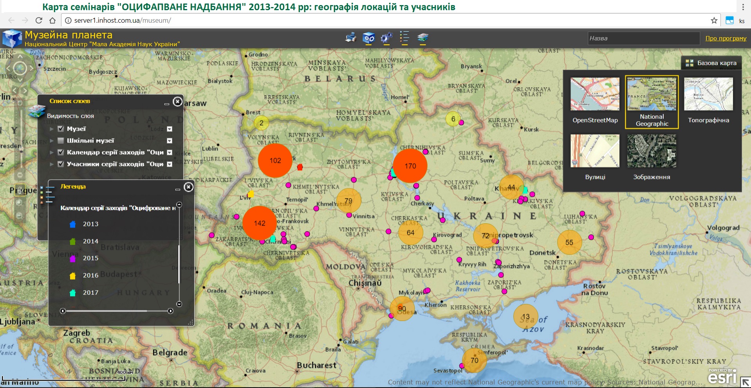Switch to the Топографічна basemap
The width and height of the screenshot is (751, 388).
coord(708,100)
